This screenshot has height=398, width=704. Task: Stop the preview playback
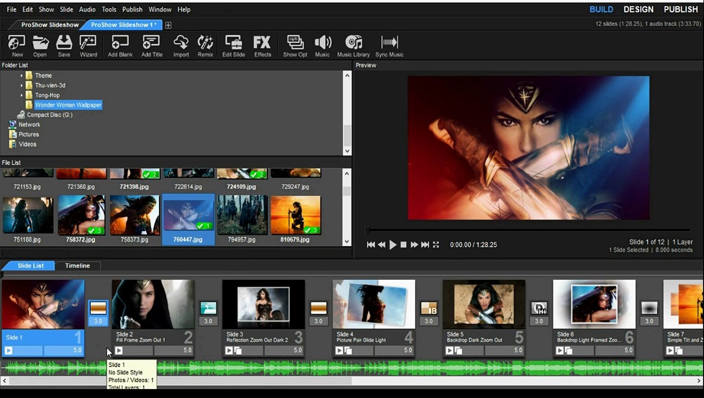[403, 244]
